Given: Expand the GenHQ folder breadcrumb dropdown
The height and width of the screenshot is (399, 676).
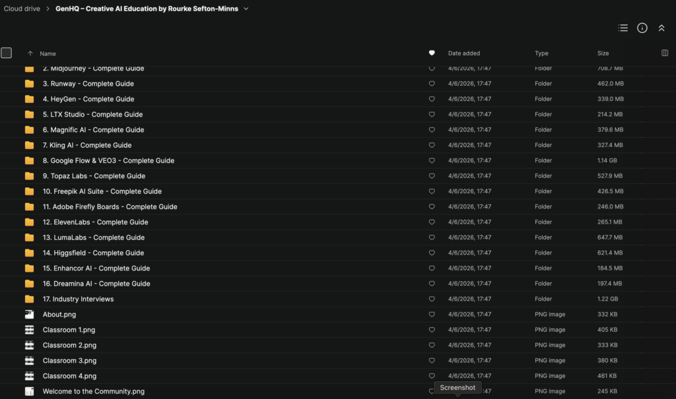Looking at the screenshot, I should 246,9.
